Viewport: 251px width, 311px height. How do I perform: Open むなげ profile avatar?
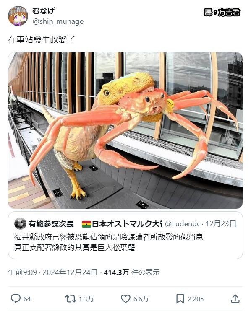18,16
